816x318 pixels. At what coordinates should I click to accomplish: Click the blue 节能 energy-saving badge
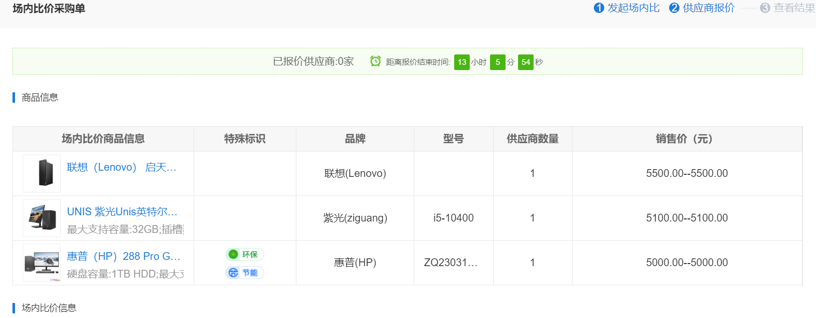click(244, 273)
